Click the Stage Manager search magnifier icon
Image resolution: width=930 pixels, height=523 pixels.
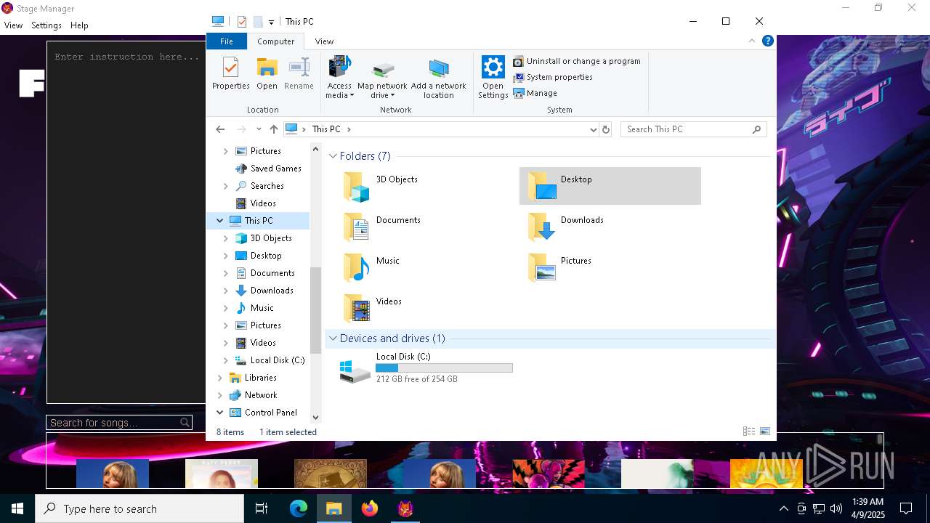185,422
